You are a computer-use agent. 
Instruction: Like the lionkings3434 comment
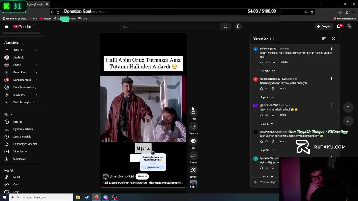(x=262, y=62)
